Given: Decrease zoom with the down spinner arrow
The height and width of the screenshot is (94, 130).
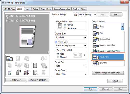Looking at the screenshot, I should (80, 56).
